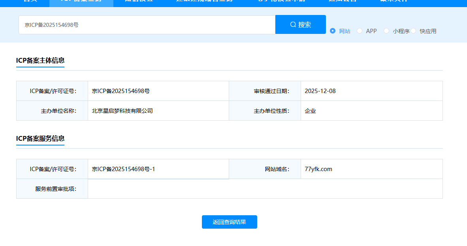The image size is (467, 246).
Task: Click the 京ICP备2025154698号 value in the 主体信息 table
Action: click(121, 91)
